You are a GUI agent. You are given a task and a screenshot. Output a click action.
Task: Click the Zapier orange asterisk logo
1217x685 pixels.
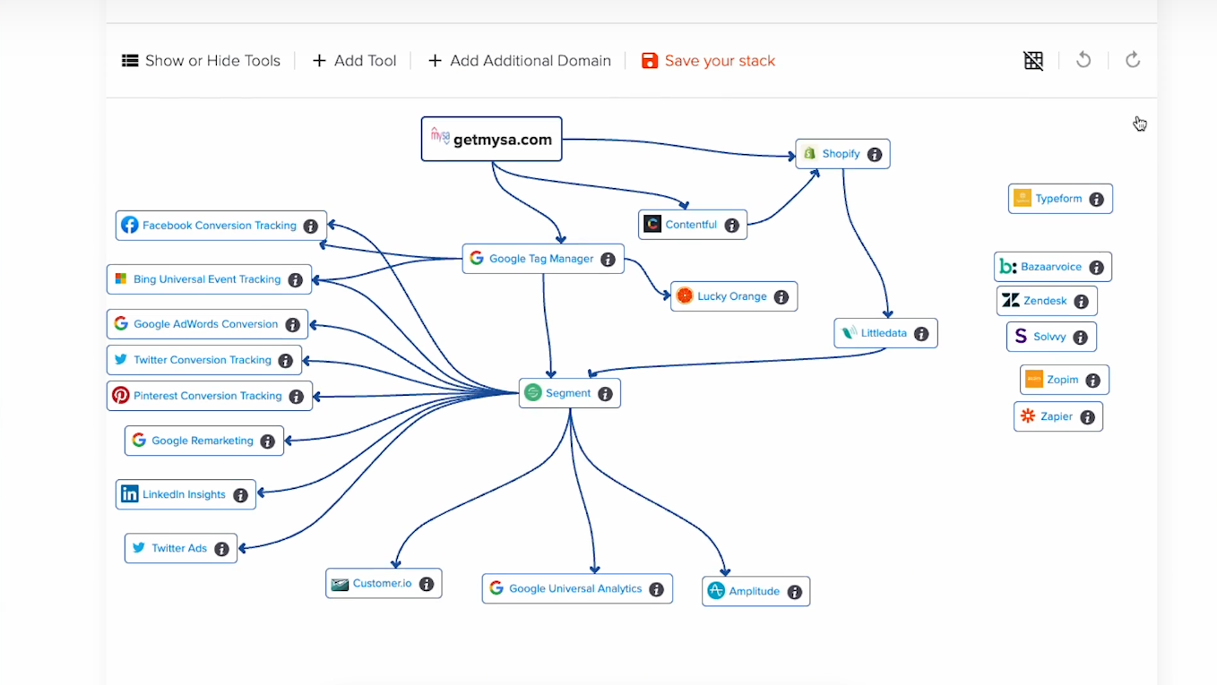point(1028,415)
